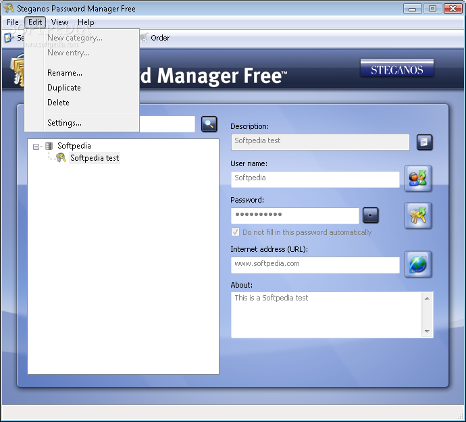The image size is (466, 422).
Task: Click the Order toolbar button
Action: pyautogui.click(x=155, y=38)
